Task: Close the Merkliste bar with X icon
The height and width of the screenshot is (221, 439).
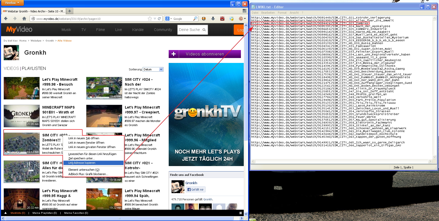Action: [240, 213]
